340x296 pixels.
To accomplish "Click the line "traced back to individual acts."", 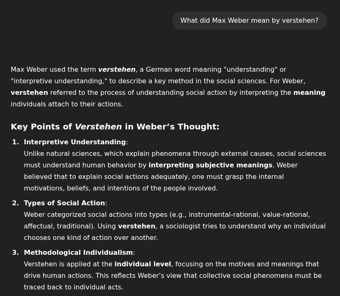I will [73, 287].
